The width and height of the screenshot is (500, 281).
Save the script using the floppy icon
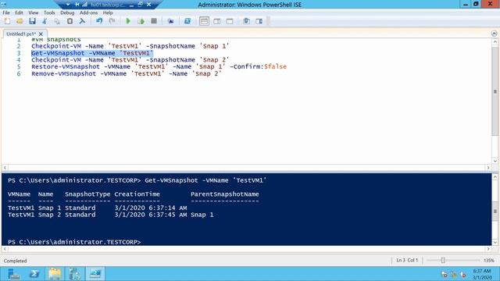click(x=32, y=21)
